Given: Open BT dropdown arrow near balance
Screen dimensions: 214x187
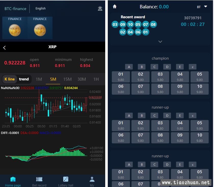Looking at the screenshot, I should (x=206, y=7).
